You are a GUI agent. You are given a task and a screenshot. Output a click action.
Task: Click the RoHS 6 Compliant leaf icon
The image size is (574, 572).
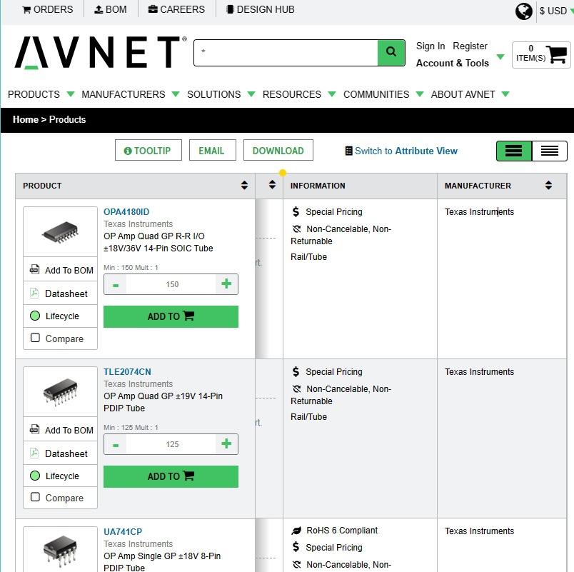click(296, 531)
